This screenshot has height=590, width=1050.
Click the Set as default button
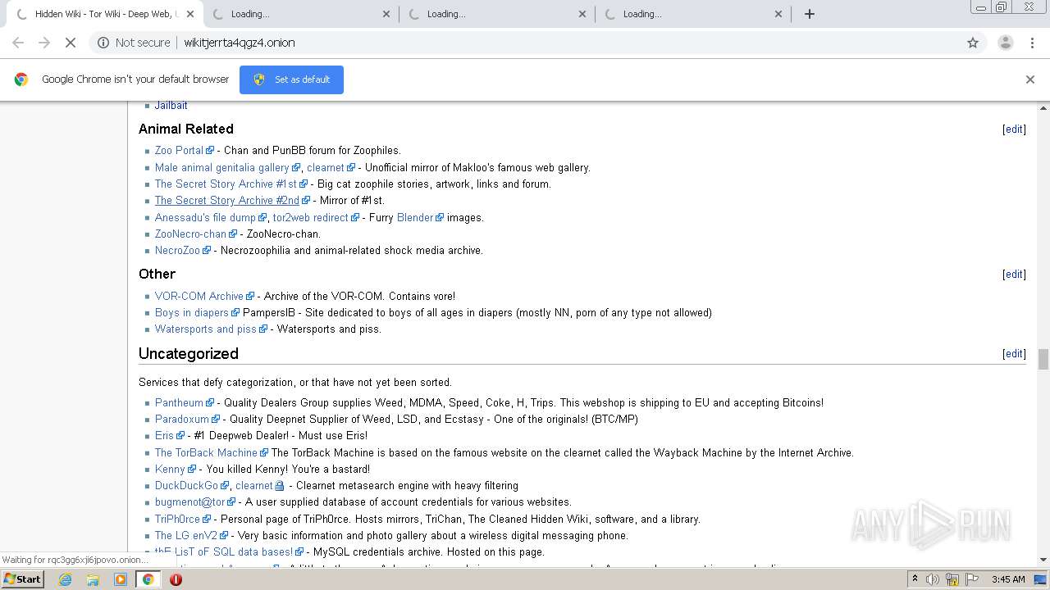point(291,79)
